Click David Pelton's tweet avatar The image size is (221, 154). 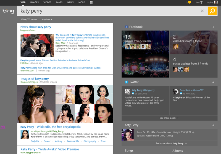pyautogui.click(x=176, y=92)
